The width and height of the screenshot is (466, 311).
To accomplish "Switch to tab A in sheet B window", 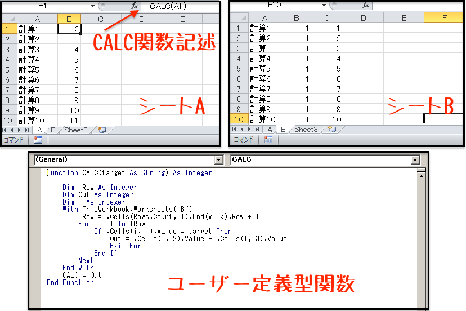I will pyautogui.click(x=270, y=130).
